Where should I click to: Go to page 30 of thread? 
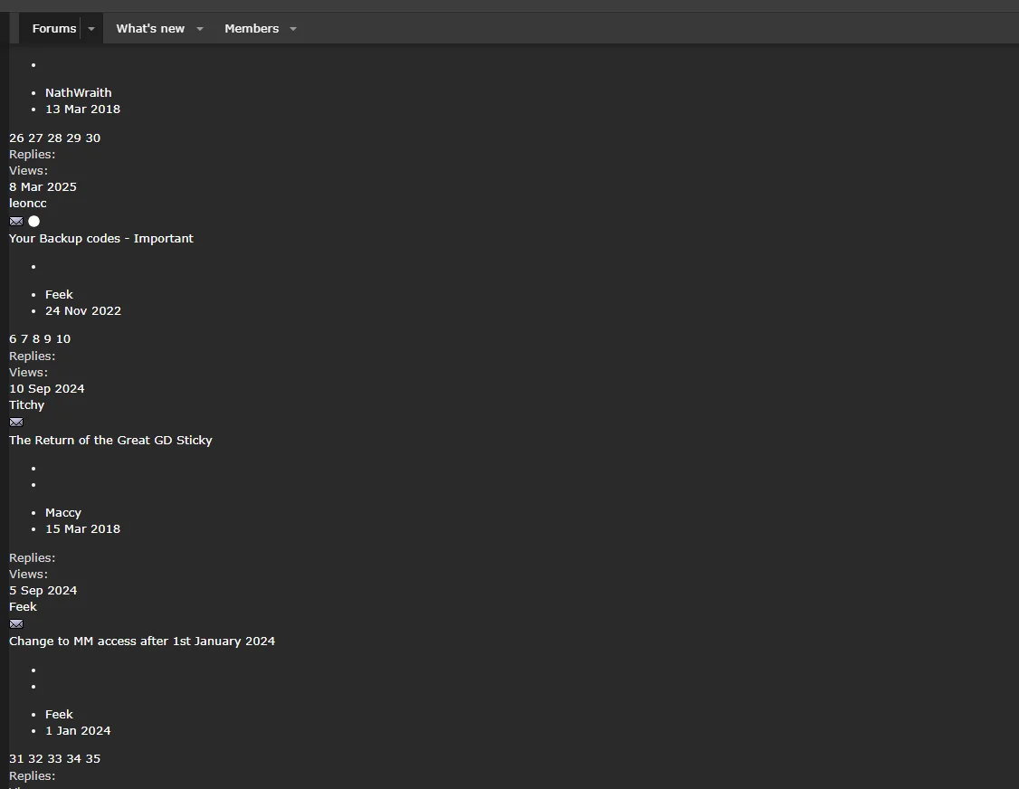(93, 138)
